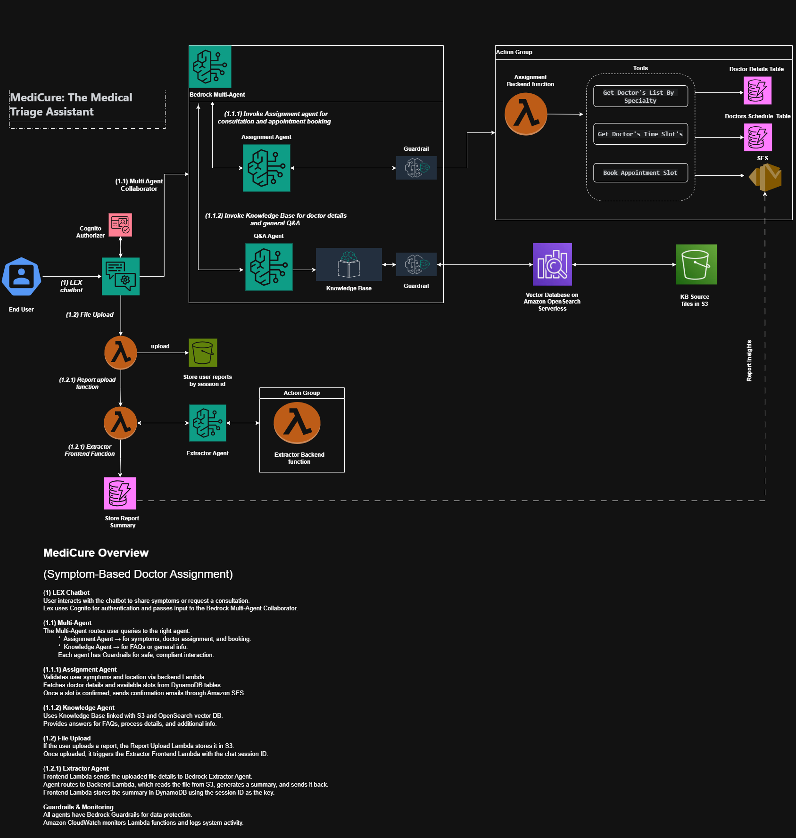Viewport: 796px width, 838px height.
Task: Select the MediCure Overview heading
Action: pos(96,553)
